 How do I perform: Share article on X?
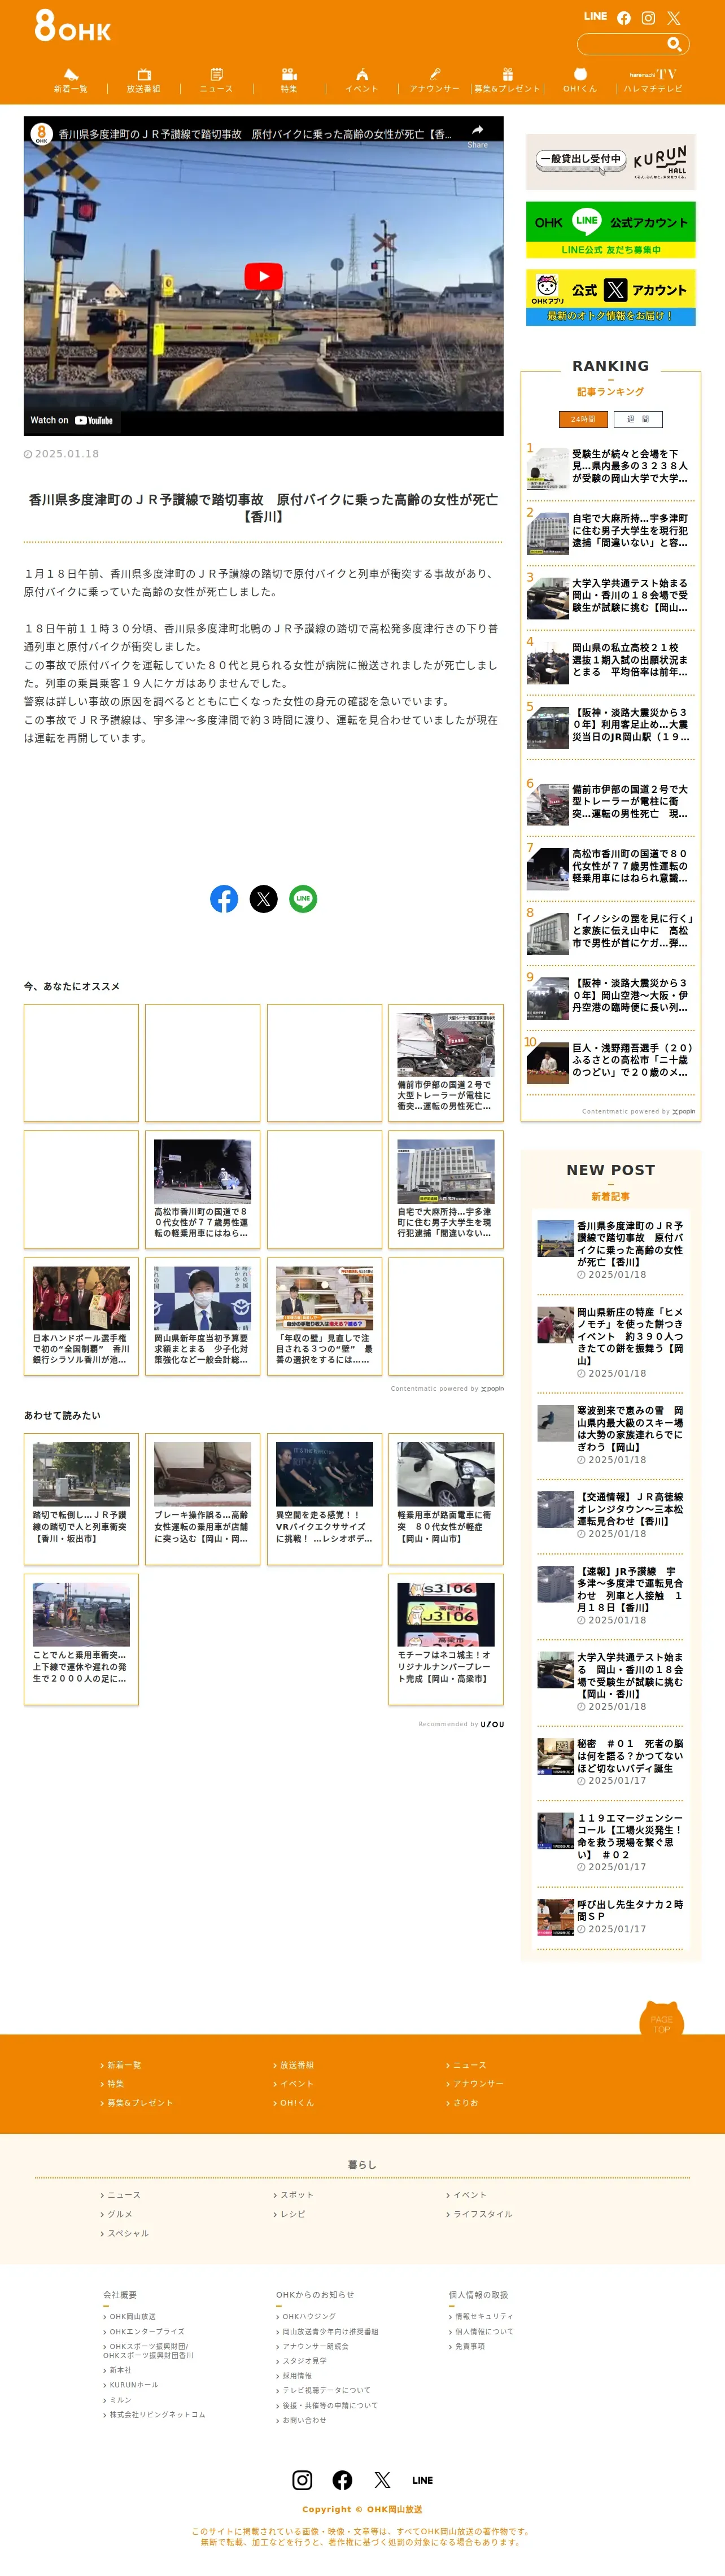pyautogui.click(x=263, y=899)
